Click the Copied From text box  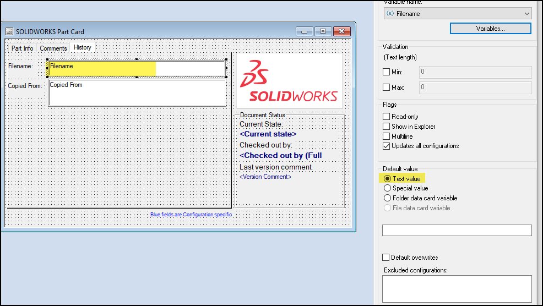click(x=137, y=93)
